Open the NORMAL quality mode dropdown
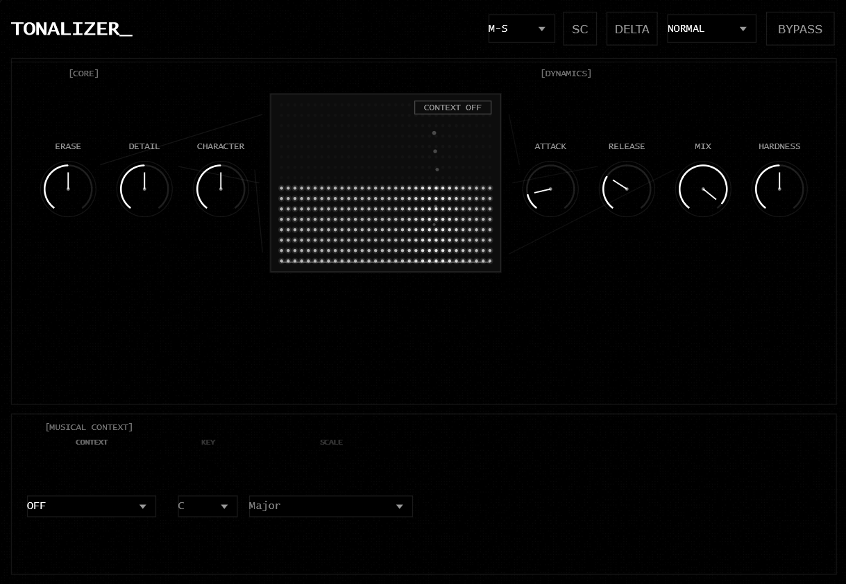846x584 pixels. coord(712,28)
